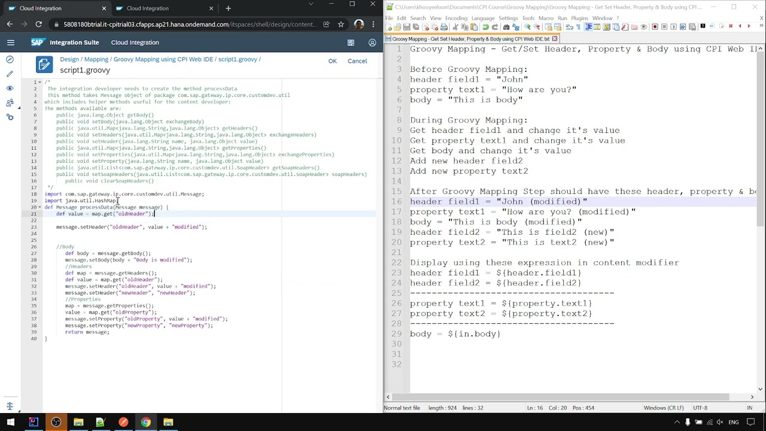Collapse the comment block at line 1
This screenshot has width=766, height=431.
click(x=41, y=82)
